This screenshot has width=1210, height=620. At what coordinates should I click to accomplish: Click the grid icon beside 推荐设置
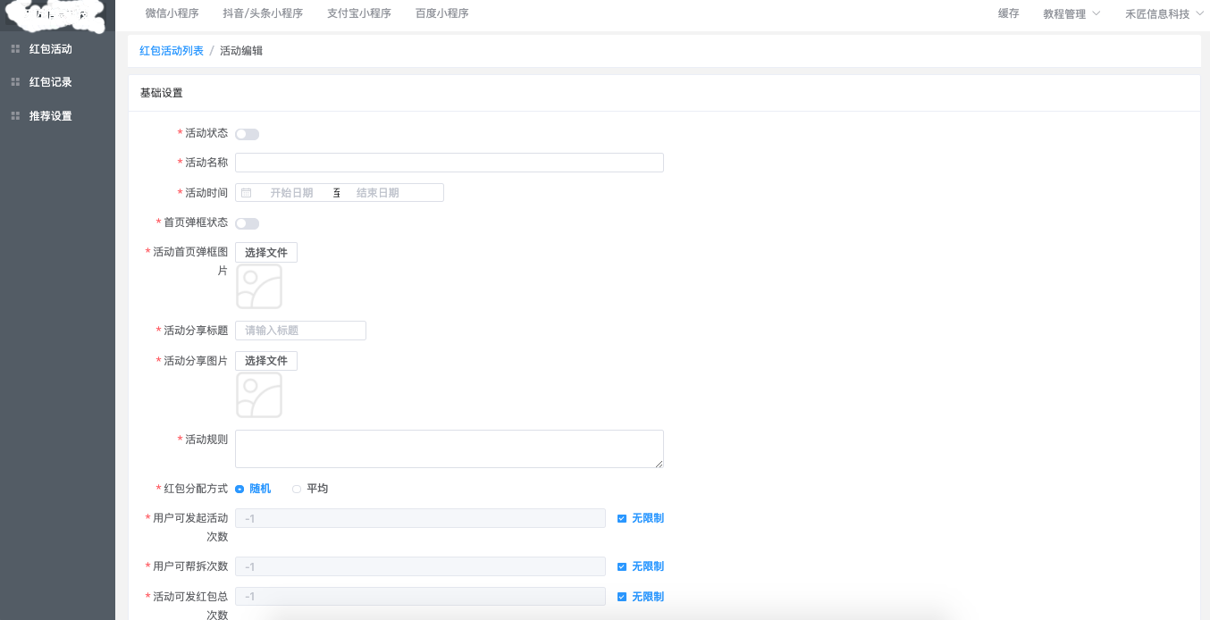pos(15,116)
